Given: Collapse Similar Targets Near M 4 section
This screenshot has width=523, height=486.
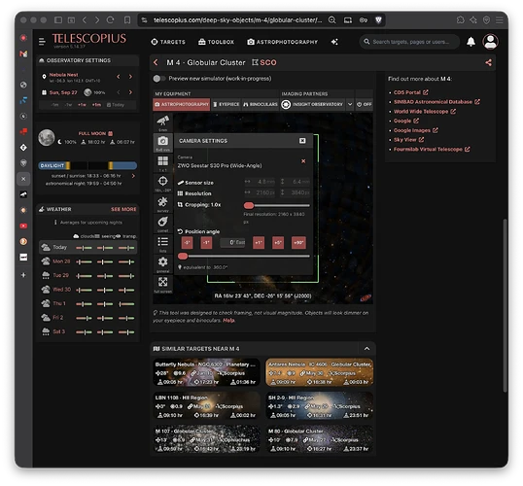Looking at the screenshot, I should pyautogui.click(x=366, y=349).
